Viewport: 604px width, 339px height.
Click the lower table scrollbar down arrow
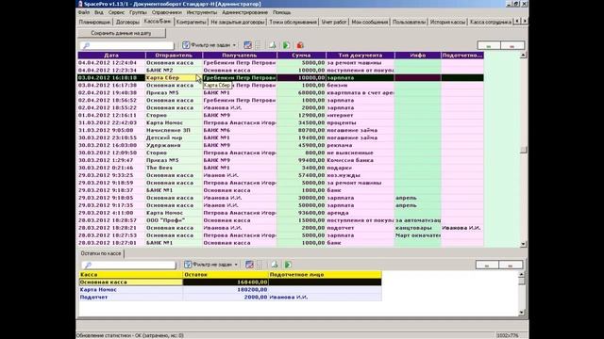522,313
